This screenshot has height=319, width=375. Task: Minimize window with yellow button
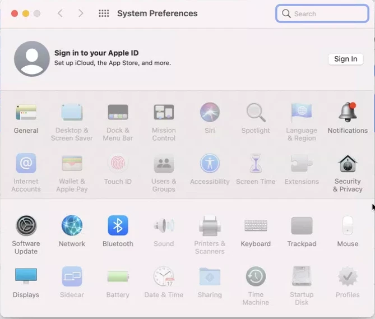click(26, 13)
